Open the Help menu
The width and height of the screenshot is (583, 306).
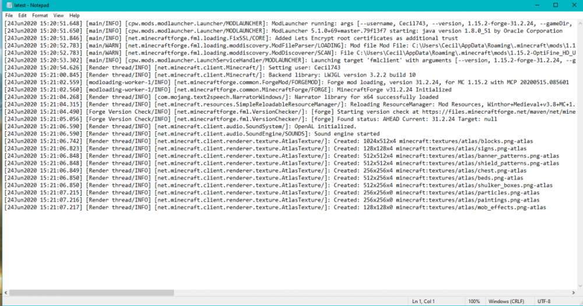coord(75,15)
